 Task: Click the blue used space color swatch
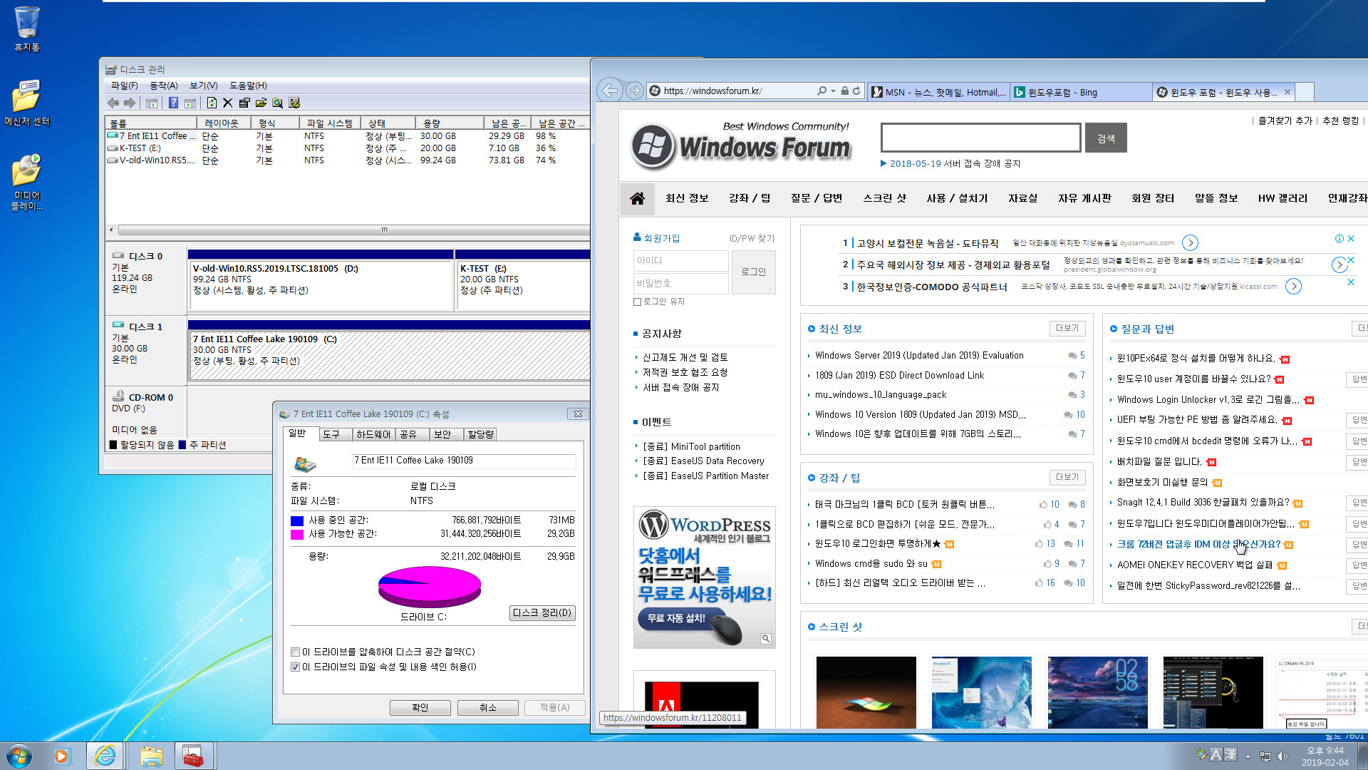point(297,520)
